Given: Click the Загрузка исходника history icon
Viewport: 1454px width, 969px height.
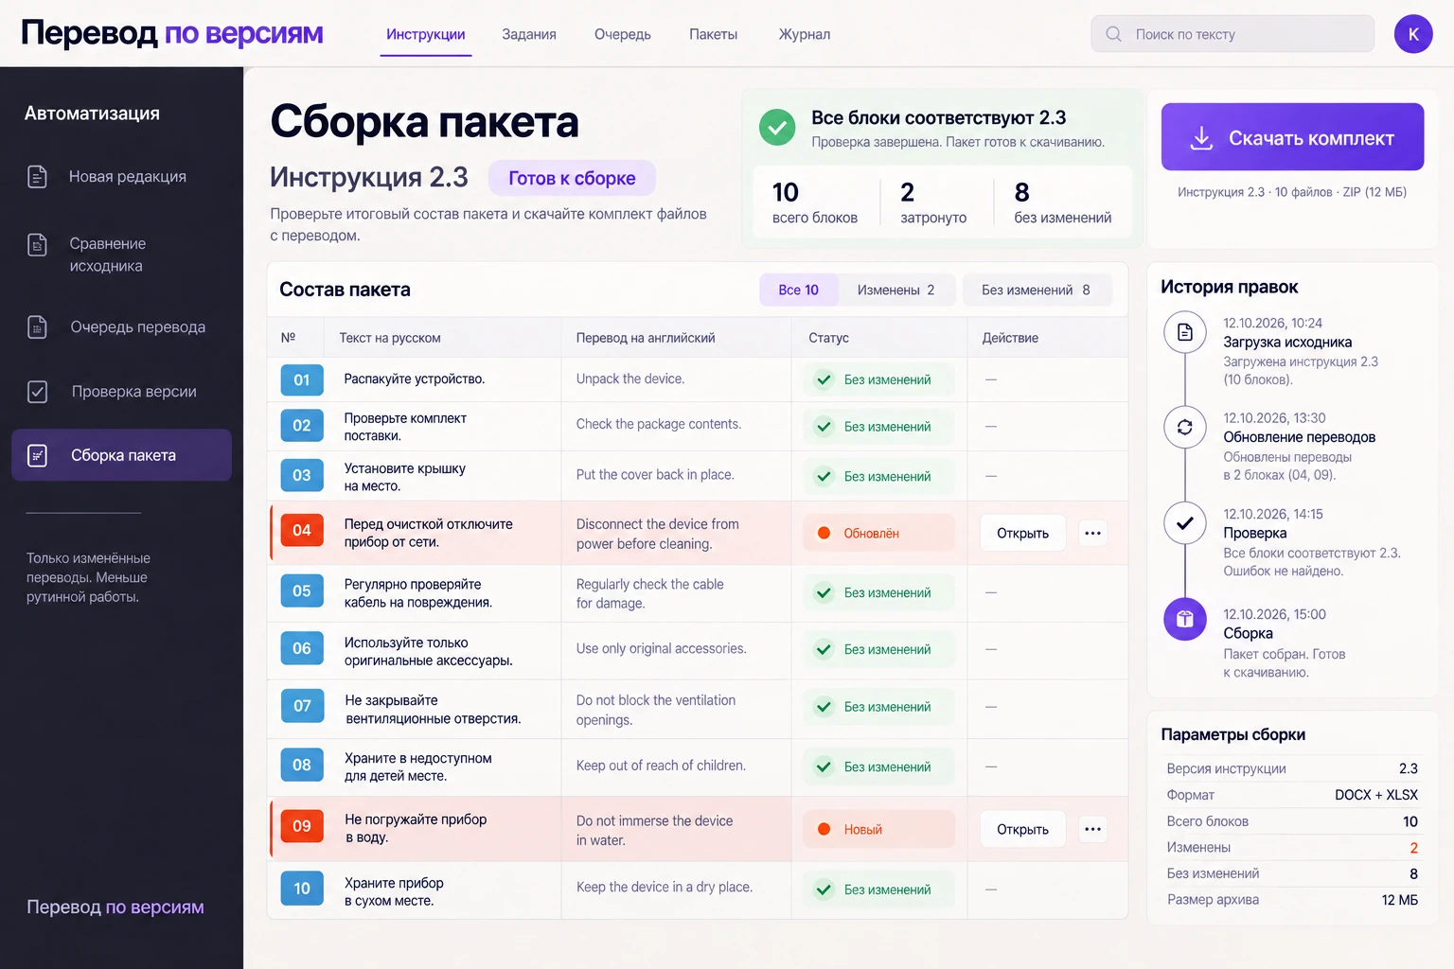Looking at the screenshot, I should pyautogui.click(x=1185, y=332).
